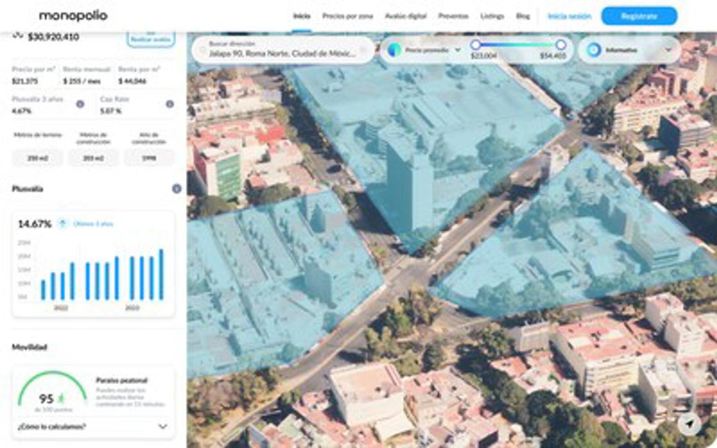The height and width of the screenshot is (448, 717).
Task: Expand the ¿Cómo lo calculamos? section
Action: 163,426
